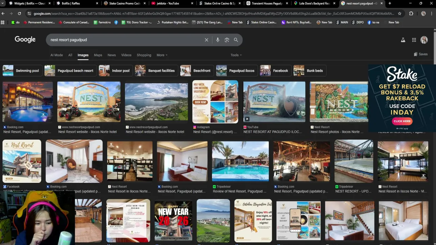Open the Chrome profile avatar in toolbar
Screen dimensions: 436x245
pyautogui.click(x=423, y=14)
